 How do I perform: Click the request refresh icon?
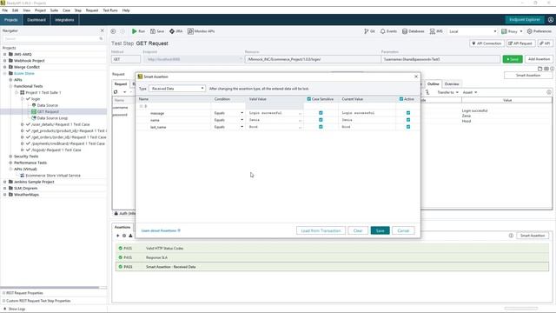click(x=116, y=92)
